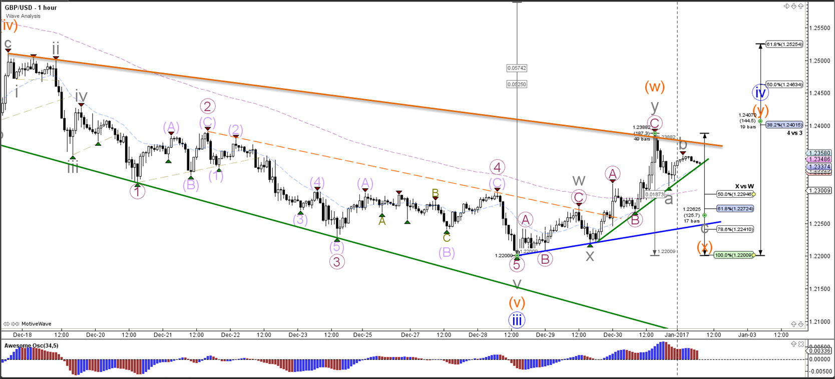
Task: Select the gray X wave label
Action: coord(590,256)
